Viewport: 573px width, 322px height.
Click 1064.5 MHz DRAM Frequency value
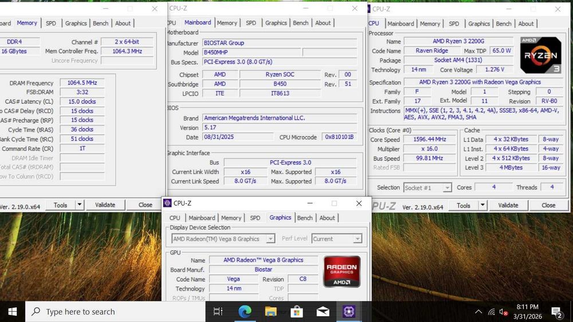pos(82,83)
